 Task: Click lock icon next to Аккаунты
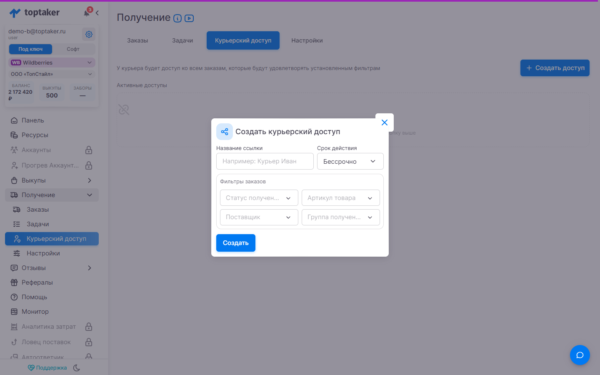point(89,150)
